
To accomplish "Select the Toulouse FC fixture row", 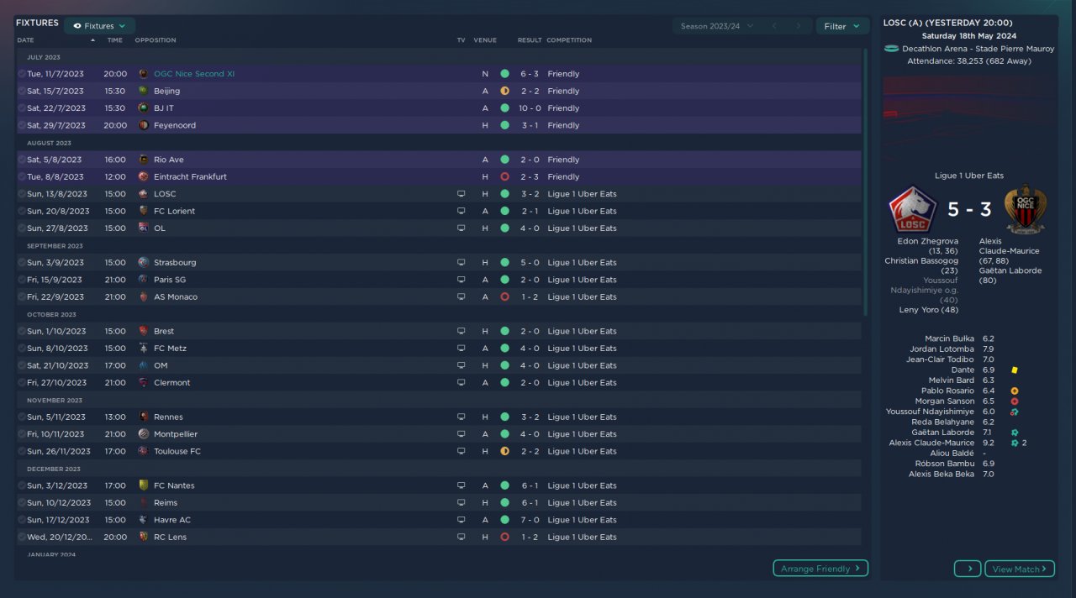I will [x=439, y=451].
